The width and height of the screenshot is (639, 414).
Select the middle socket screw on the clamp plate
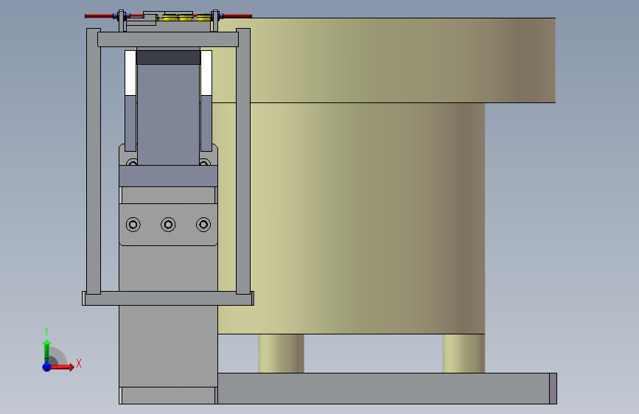tap(168, 225)
